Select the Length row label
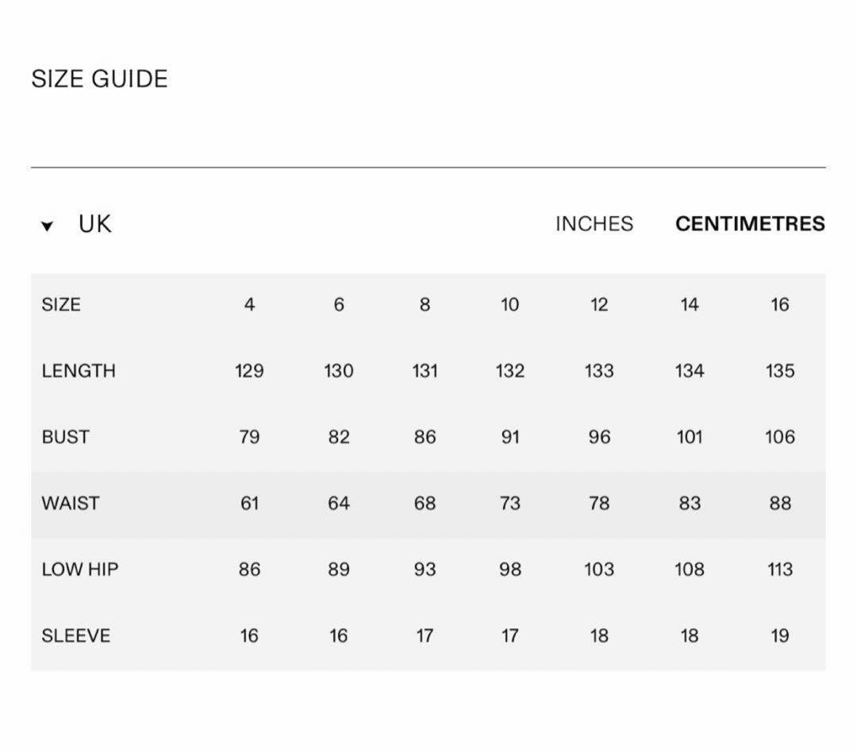The height and width of the screenshot is (752, 857). pos(79,371)
